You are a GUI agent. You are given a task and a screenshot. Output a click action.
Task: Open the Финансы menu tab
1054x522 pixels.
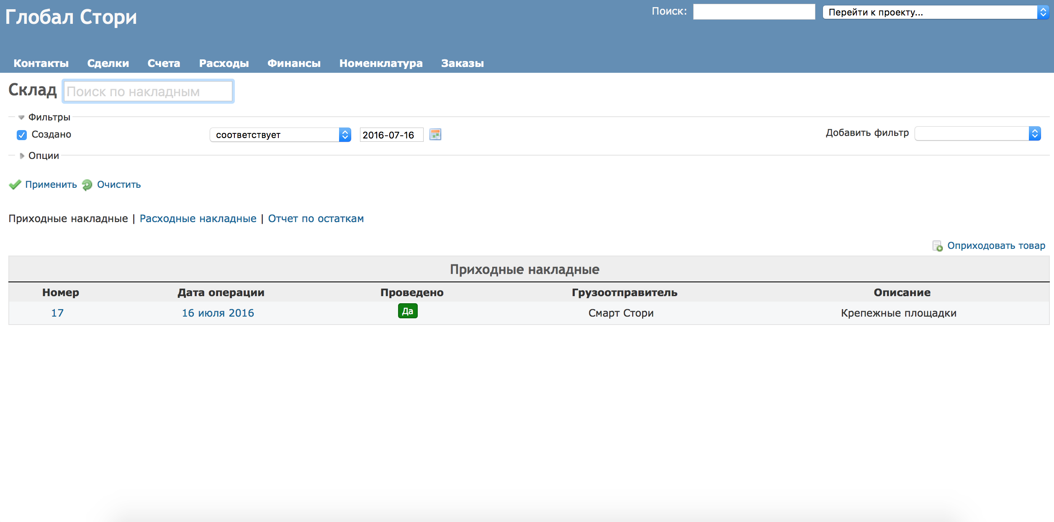click(x=294, y=63)
